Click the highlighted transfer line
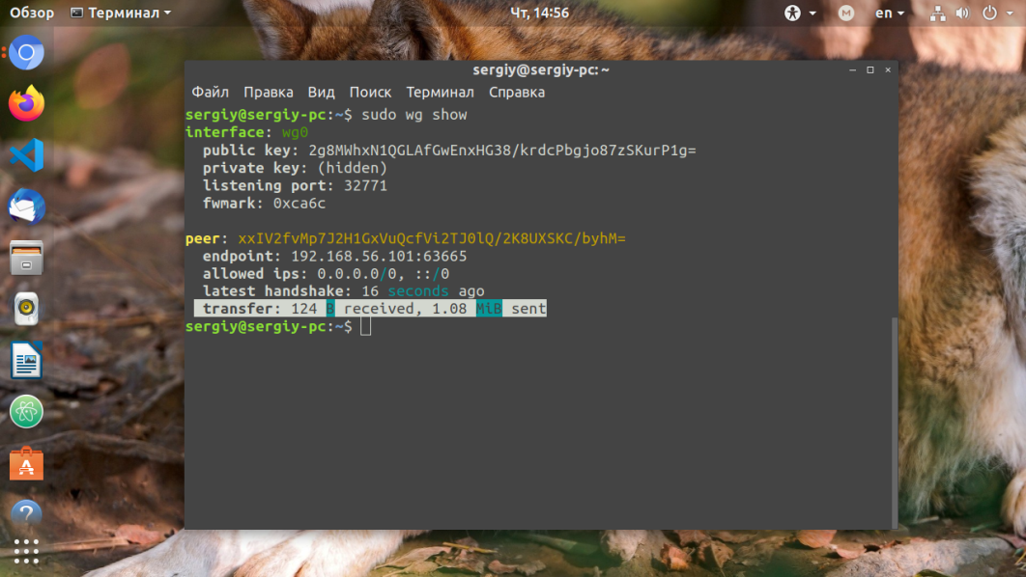The image size is (1026, 577). [x=370, y=309]
